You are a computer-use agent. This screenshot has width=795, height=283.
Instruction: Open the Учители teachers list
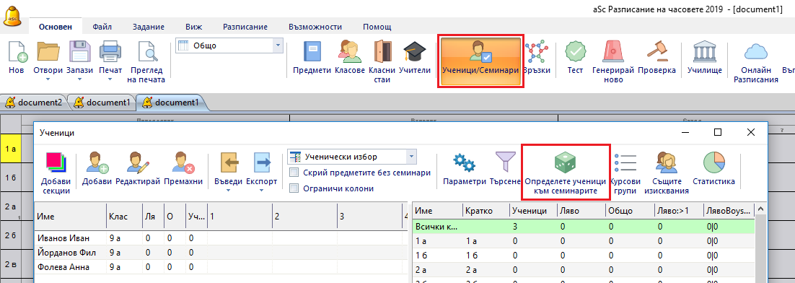click(415, 57)
